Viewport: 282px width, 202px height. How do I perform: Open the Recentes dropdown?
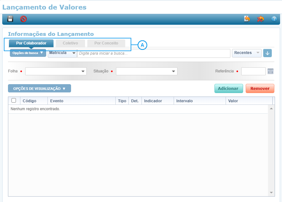tap(247, 53)
